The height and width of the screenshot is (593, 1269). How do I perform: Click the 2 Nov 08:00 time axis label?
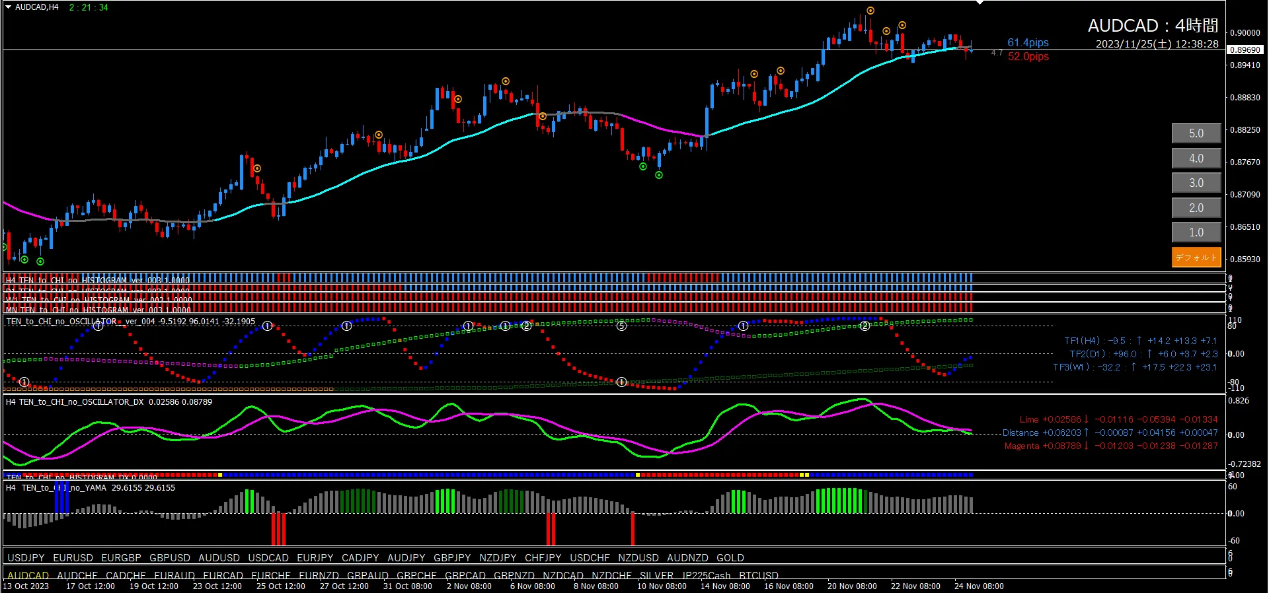coord(469,586)
